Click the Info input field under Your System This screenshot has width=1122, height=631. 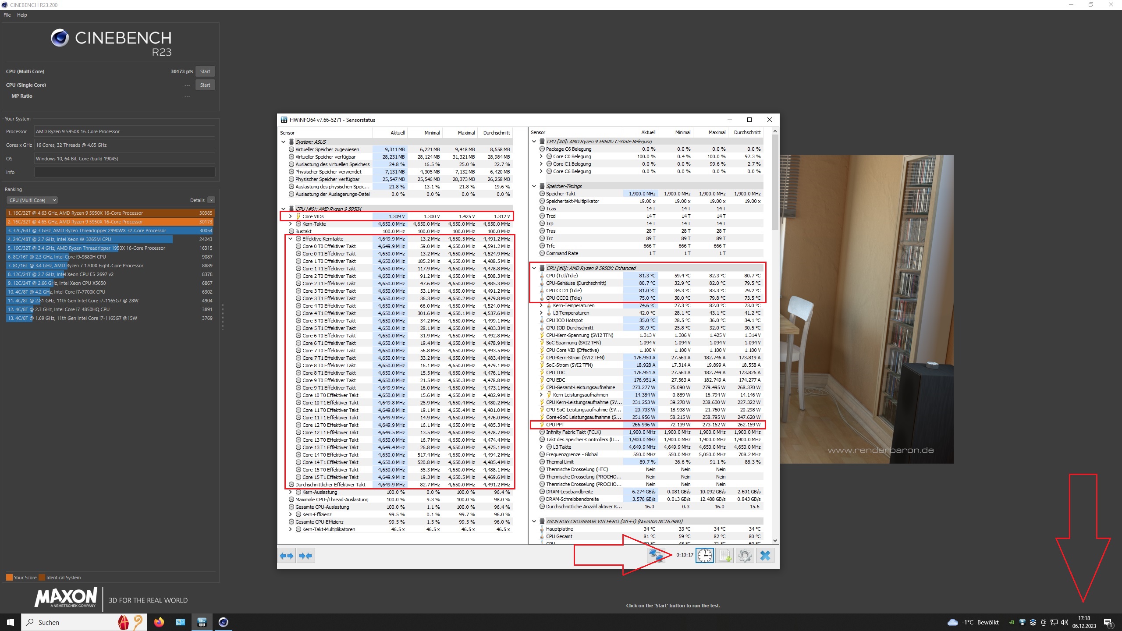[x=124, y=172]
